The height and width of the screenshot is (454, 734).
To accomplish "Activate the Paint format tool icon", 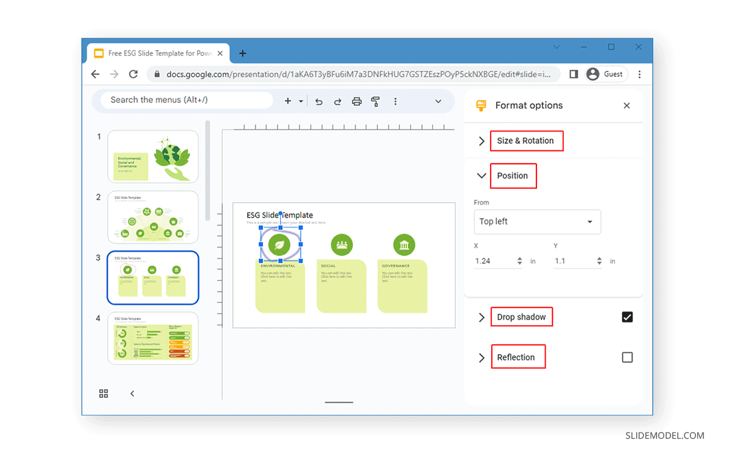I will point(376,101).
